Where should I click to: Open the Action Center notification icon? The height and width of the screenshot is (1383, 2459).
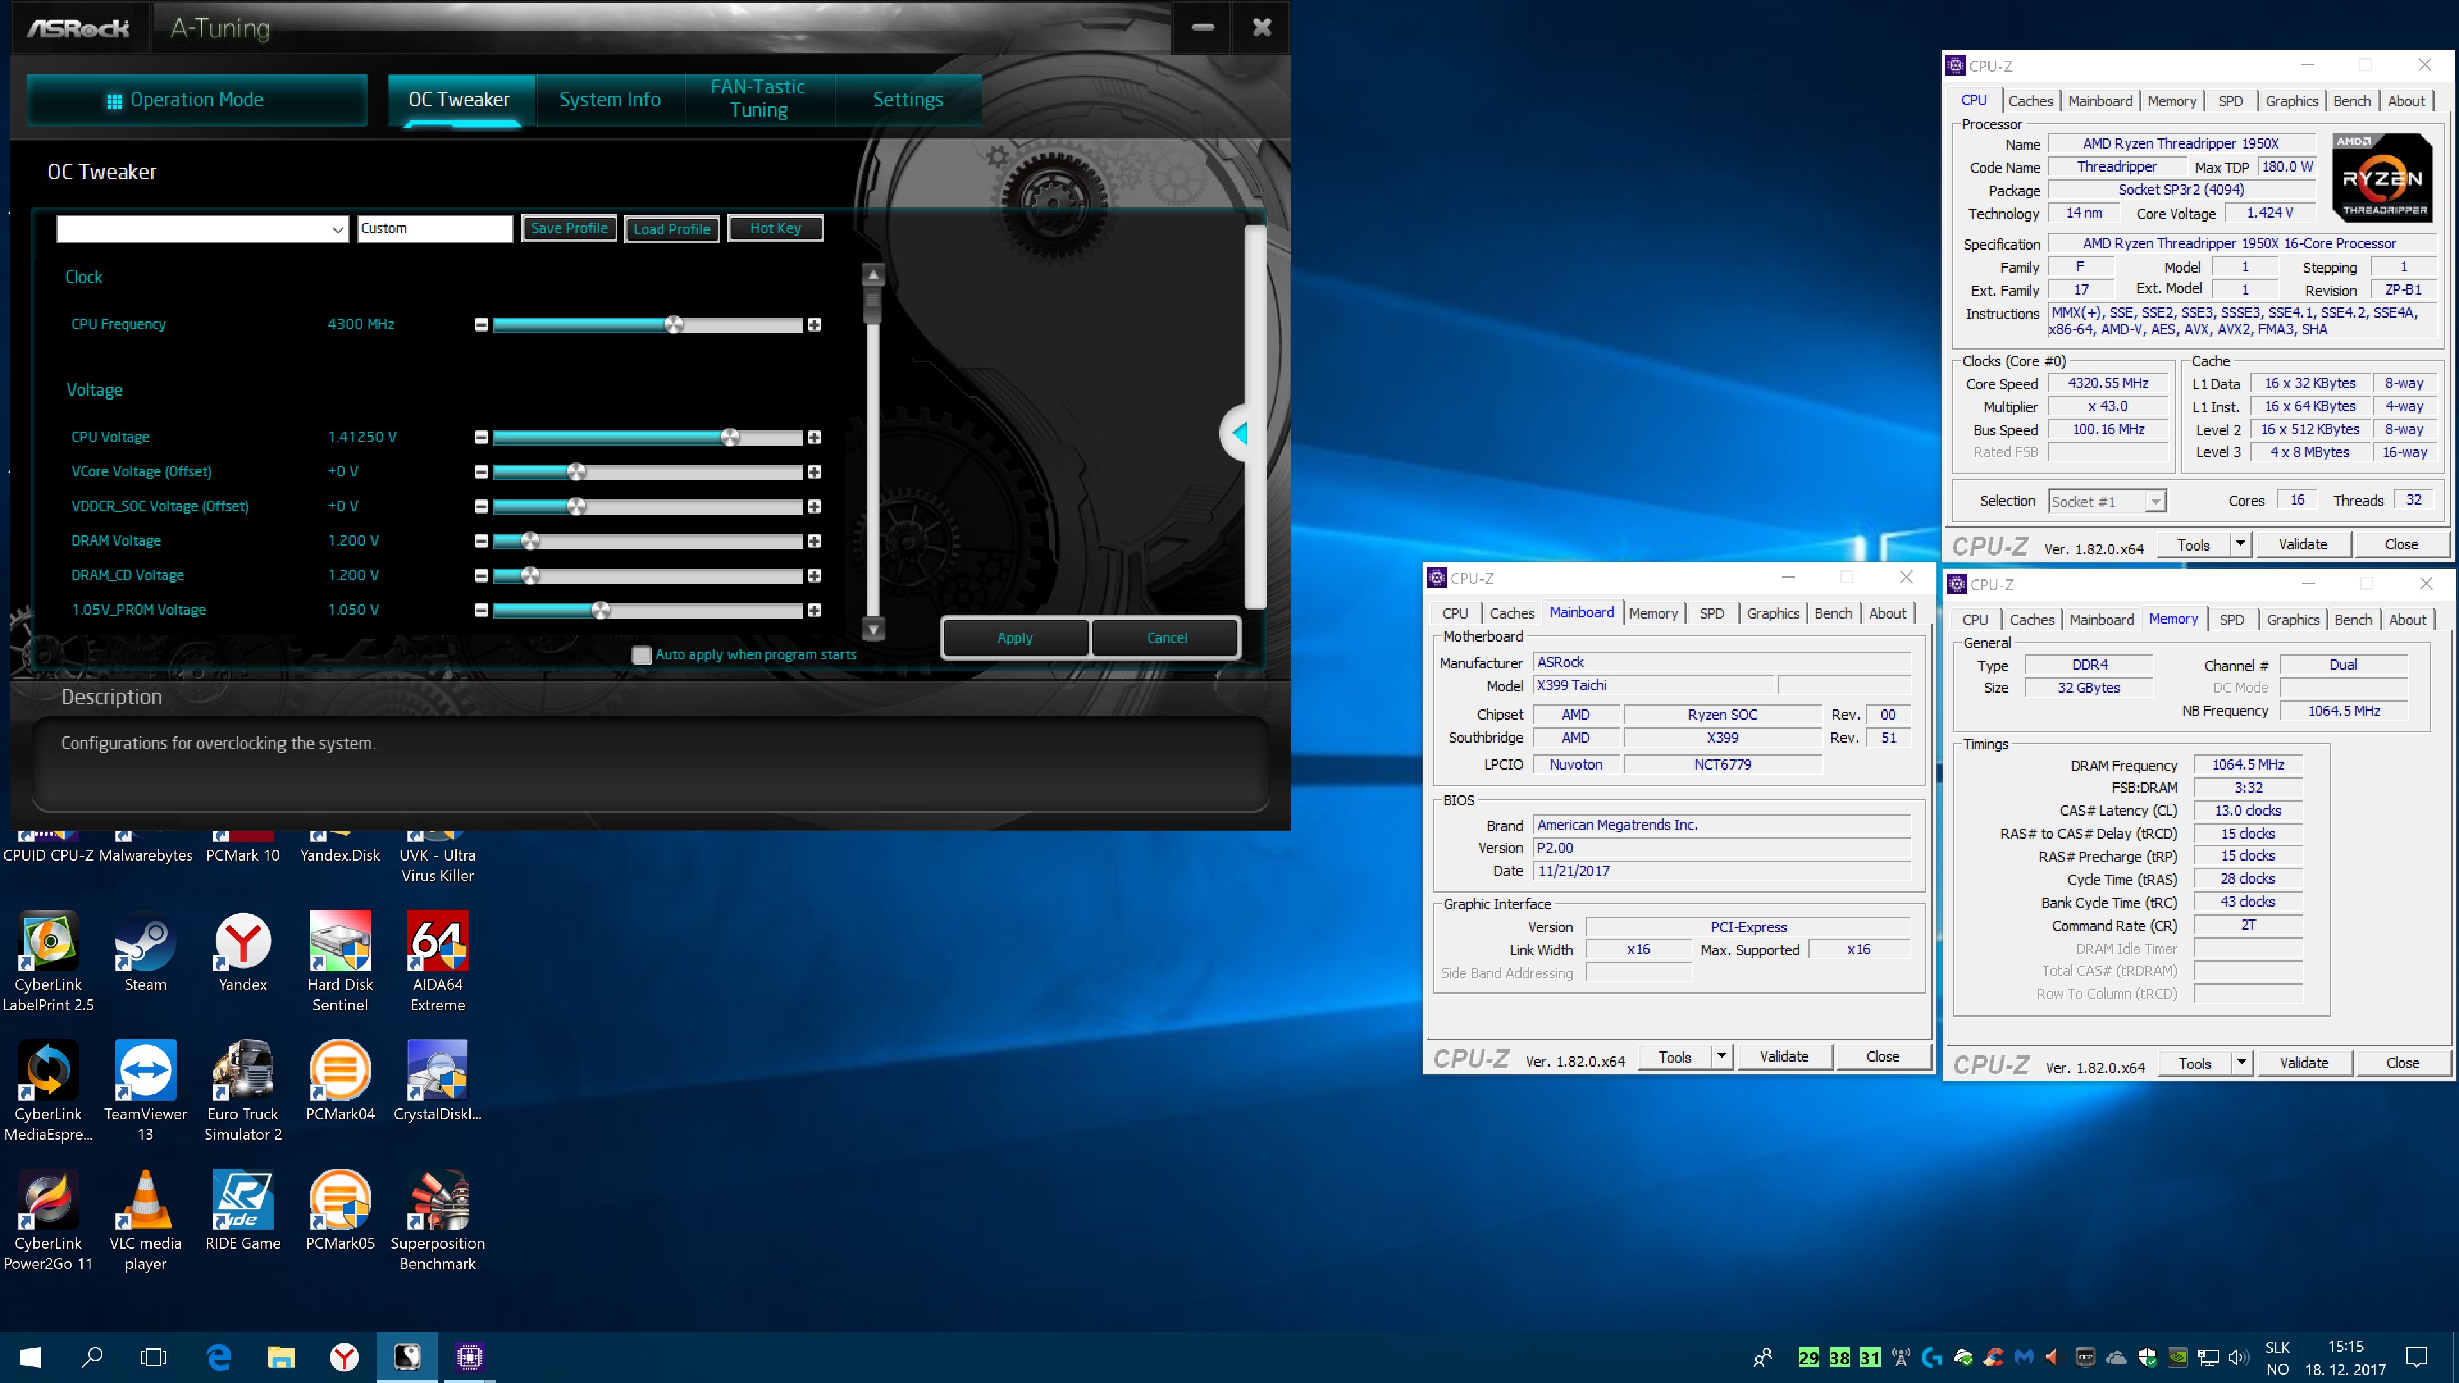[2416, 1357]
